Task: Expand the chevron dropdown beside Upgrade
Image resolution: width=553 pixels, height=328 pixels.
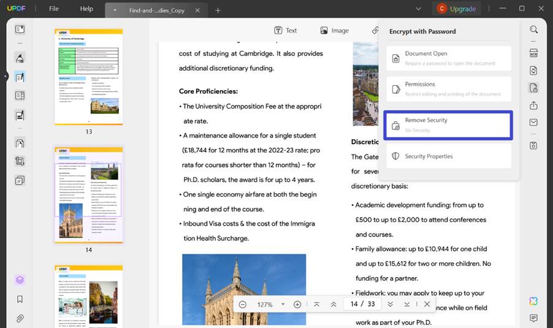Action: [418, 9]
